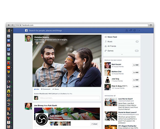The height and width of the screenshot is (129, 160).
Task: Click the green search icon in sidebar
Action: pyautogui.click(x=9, y=58)
